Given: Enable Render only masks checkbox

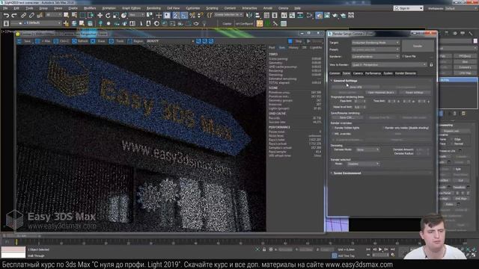Looking at the screenshot, I should [383, 128].
